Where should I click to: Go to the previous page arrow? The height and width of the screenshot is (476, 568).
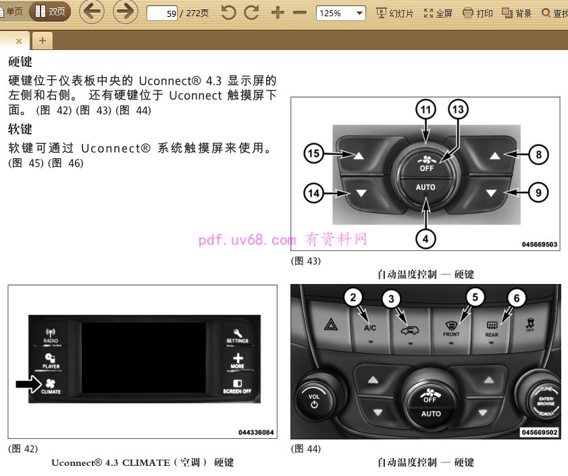click(x=92, y=12)
